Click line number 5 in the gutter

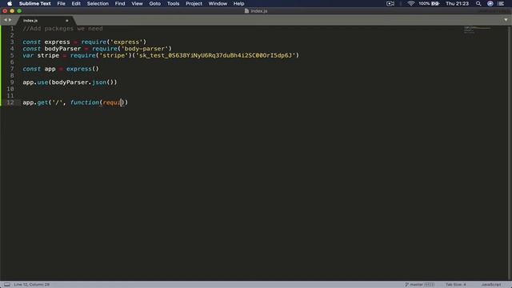click(12, 55)
